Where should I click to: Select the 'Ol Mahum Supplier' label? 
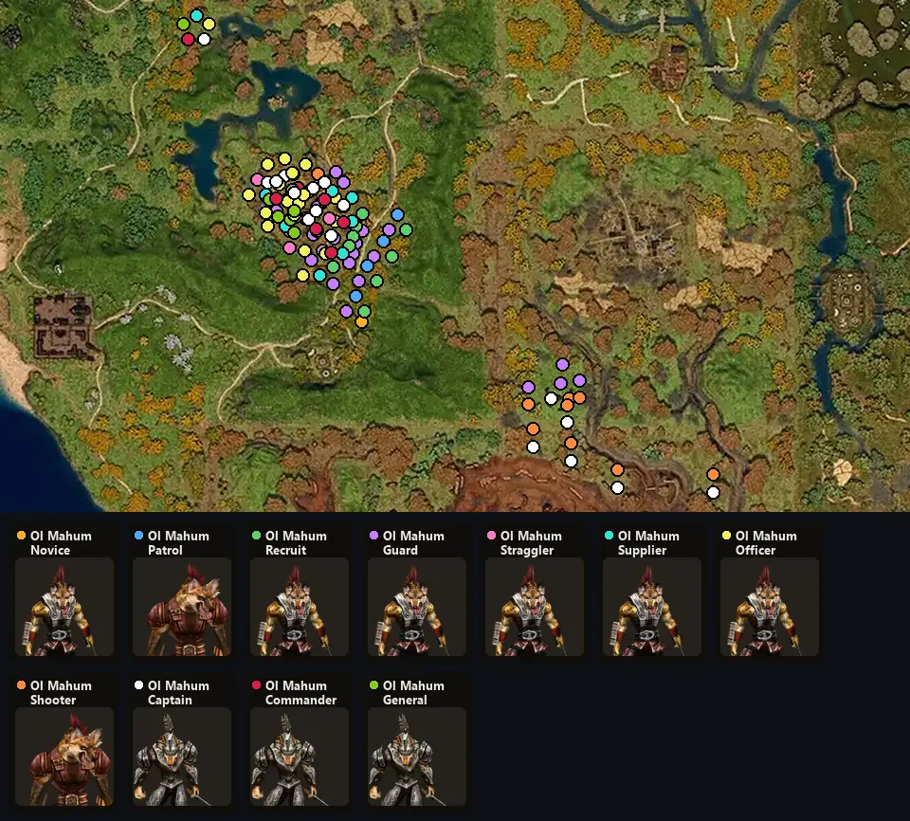[648, 543]
